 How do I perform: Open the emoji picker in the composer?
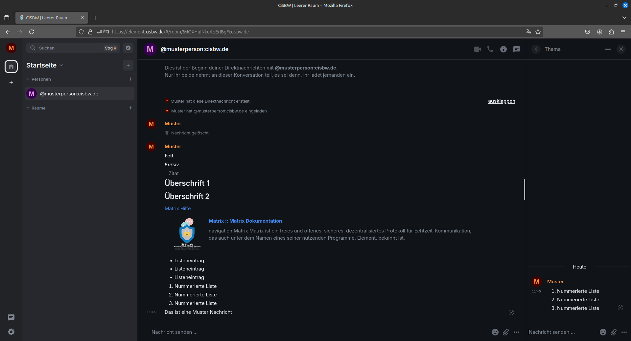pos(495,332)
